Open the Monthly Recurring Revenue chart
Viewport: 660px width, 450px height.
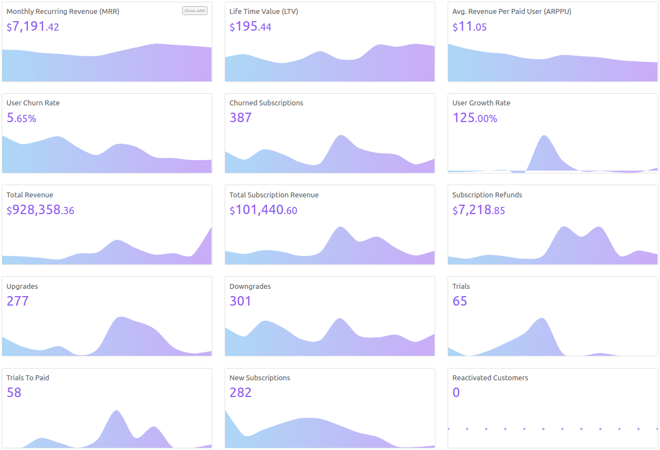tap(107, 62)
